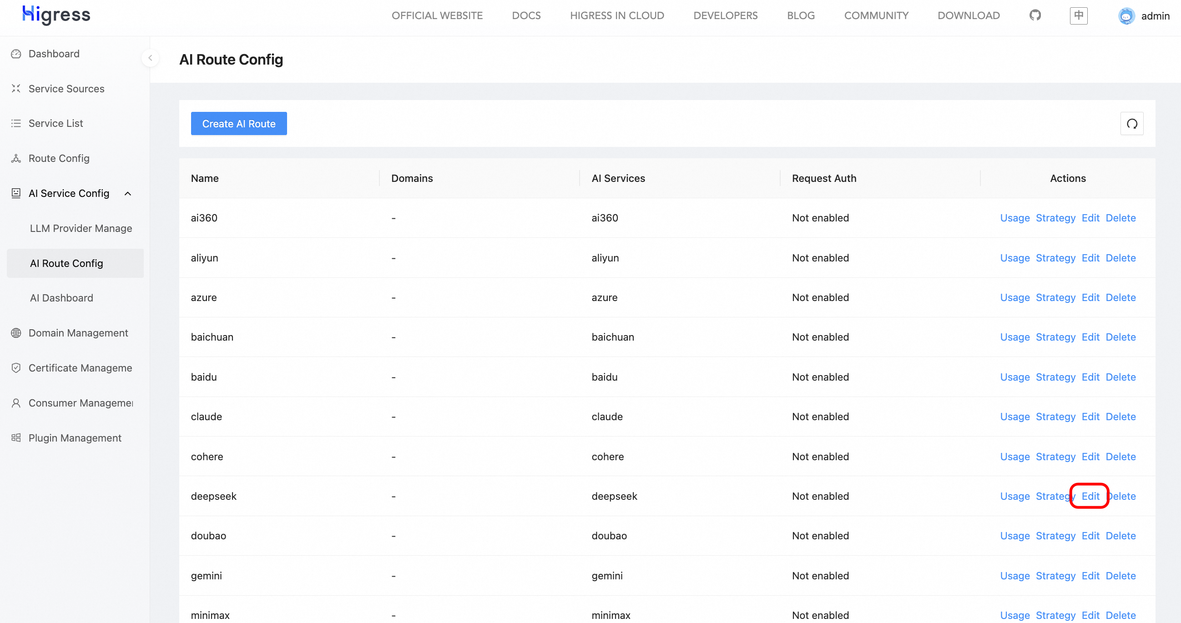
Task: Click the Domain Management globe icon
Action: pyautogui.click(x=16, y=333)
